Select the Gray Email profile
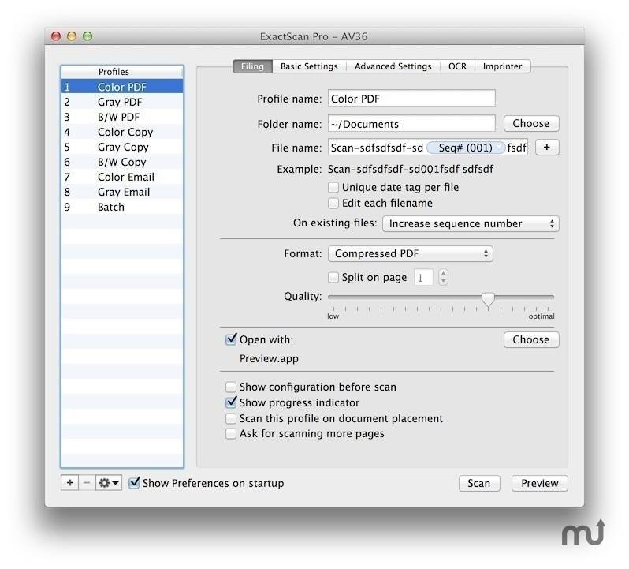The width and height of the screenshot is (629, 569). point(122,192)
